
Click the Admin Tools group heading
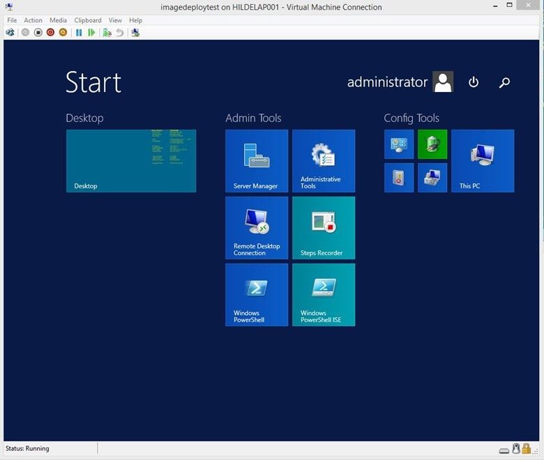click(253, 118)
